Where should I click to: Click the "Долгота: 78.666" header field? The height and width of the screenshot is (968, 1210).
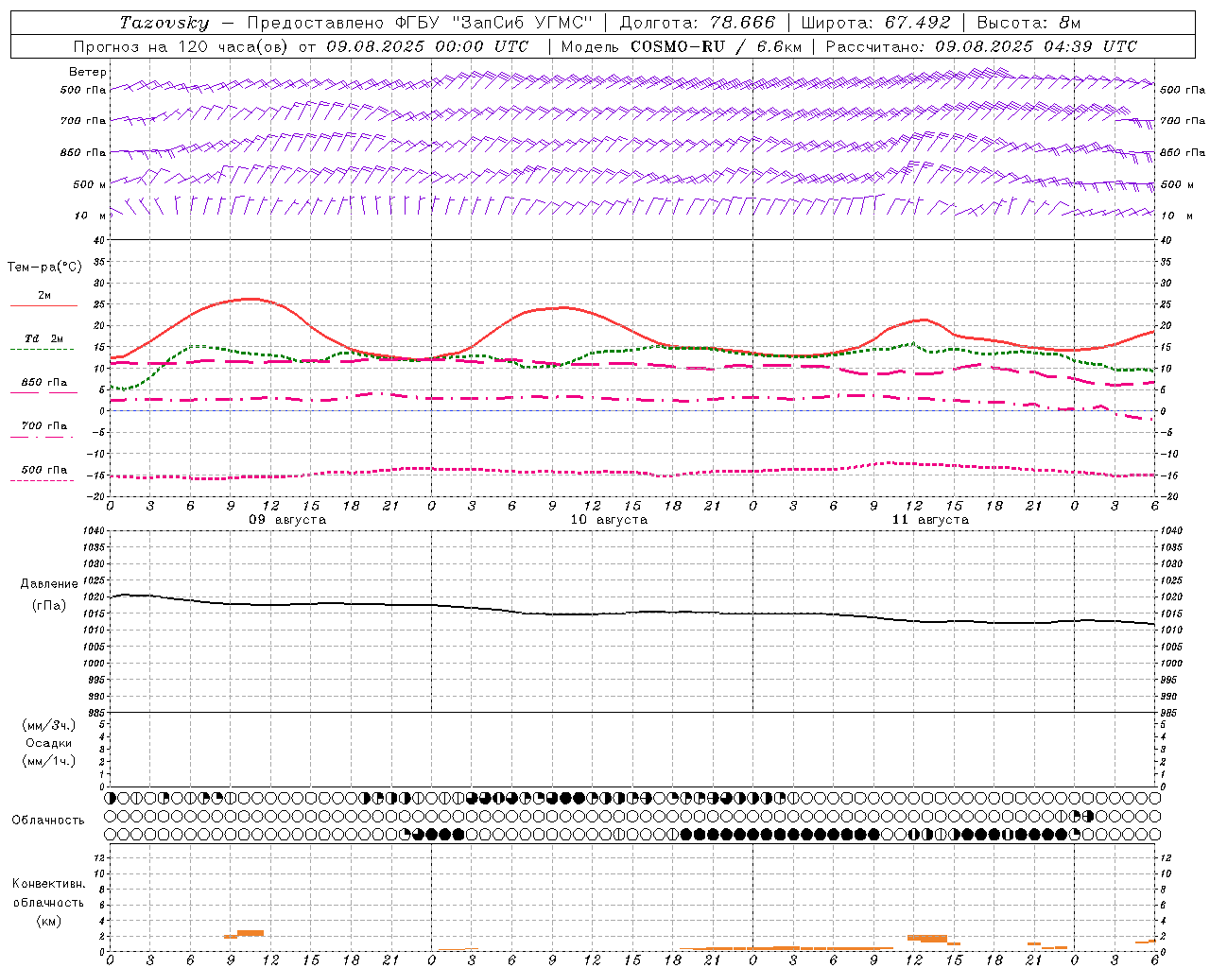[x=698, y=23]
